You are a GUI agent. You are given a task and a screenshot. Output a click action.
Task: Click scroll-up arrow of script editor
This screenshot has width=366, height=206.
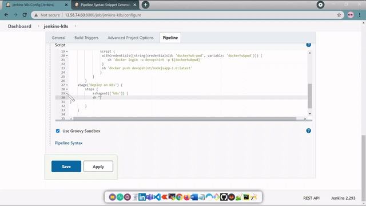point(310,53)
